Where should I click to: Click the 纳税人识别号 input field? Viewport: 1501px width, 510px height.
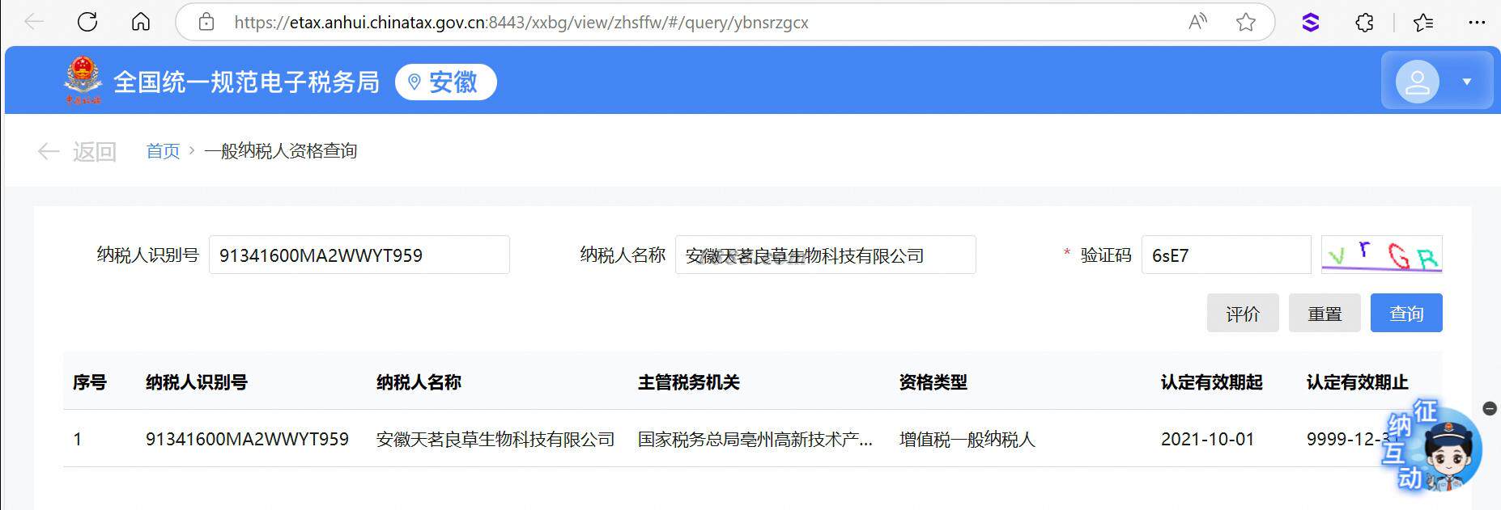(359, 255)
